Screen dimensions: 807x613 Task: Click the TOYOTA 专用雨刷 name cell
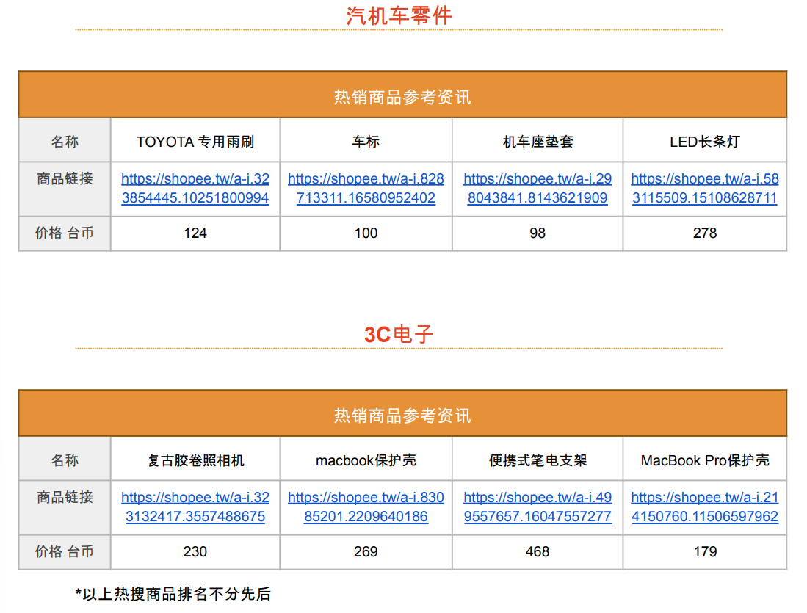[195, 142]
